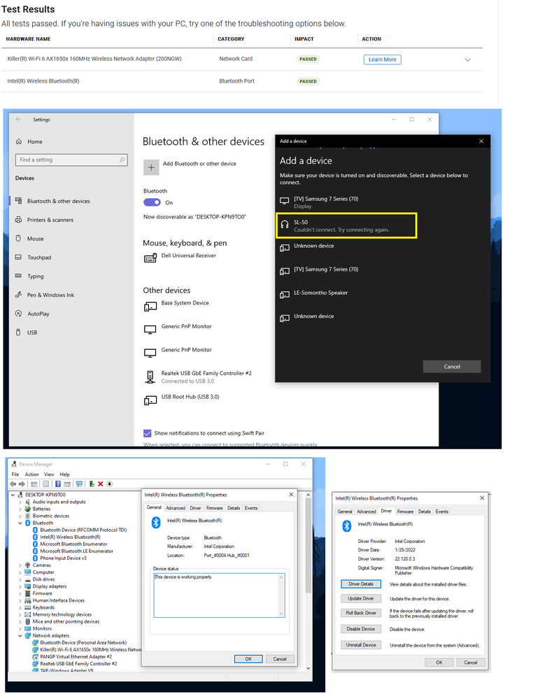The height and width of the screenshot is (699, 533).
Task: Switch to the Advanced properties tab
Action: tap(176, 508)
